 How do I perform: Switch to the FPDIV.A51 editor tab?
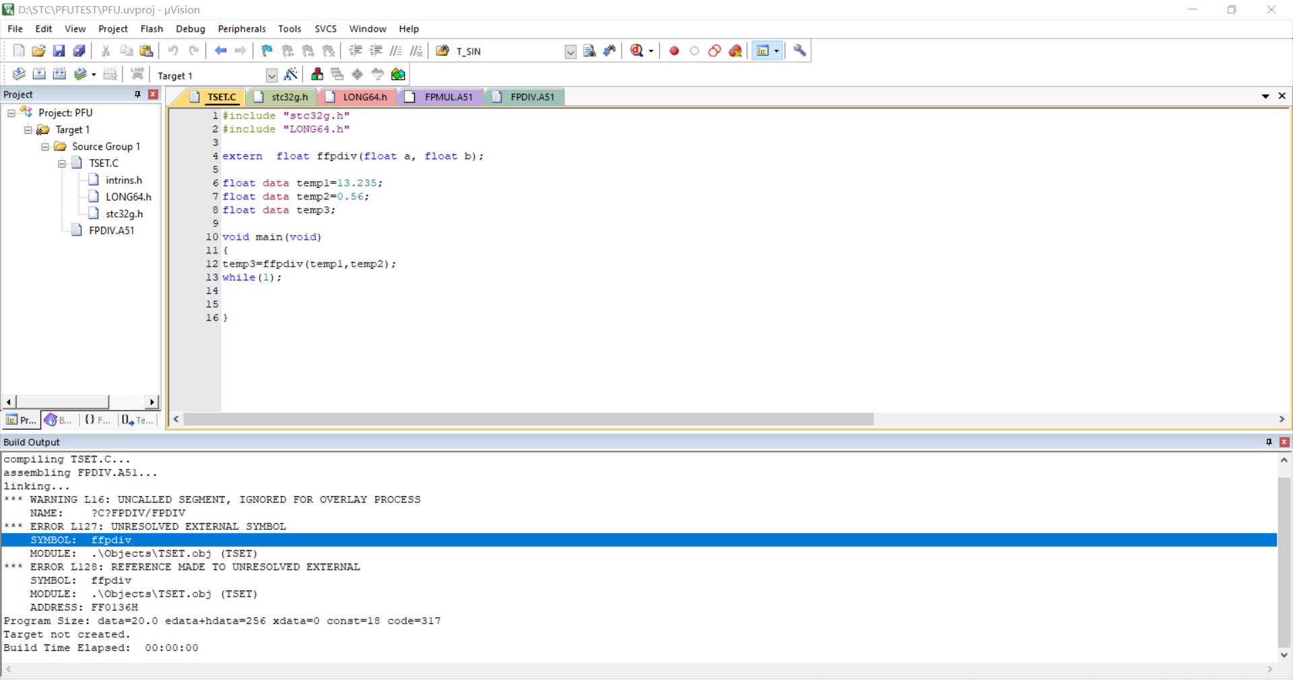pos(524,97)
